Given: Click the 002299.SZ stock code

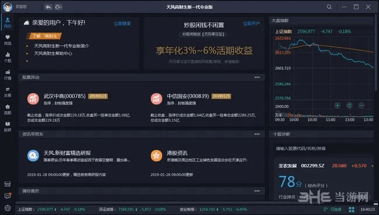Looking at the screenshot, I should tap(313, 165).
